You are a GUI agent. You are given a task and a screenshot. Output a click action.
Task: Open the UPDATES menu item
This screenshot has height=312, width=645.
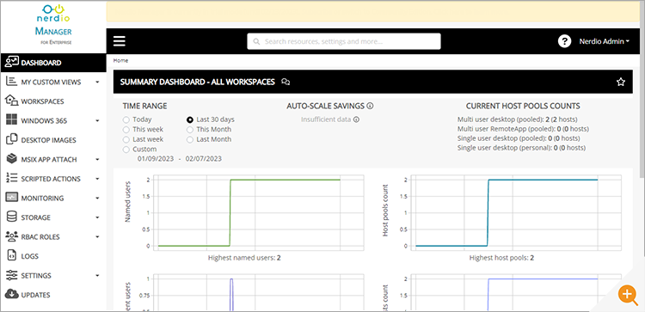coord(53,294)
